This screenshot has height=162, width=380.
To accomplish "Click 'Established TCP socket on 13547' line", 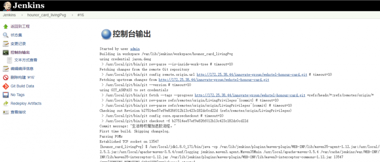I will [129, 142].
